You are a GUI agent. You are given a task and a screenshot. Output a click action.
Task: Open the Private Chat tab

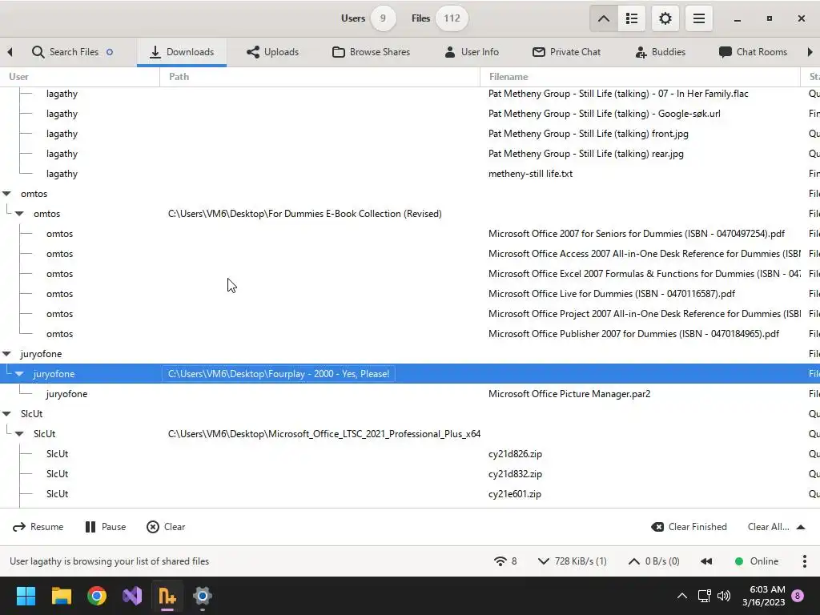click(x=566, y=52)
